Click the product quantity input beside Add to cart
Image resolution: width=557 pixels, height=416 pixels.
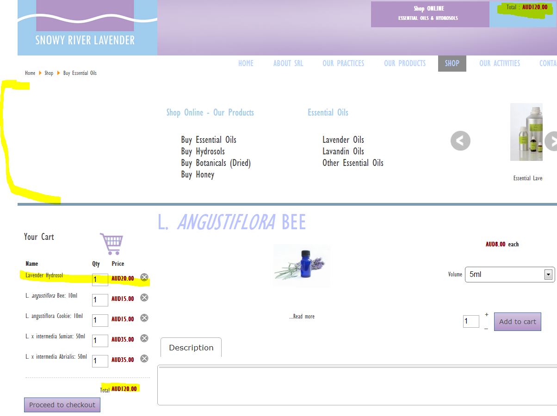[471, 321]
